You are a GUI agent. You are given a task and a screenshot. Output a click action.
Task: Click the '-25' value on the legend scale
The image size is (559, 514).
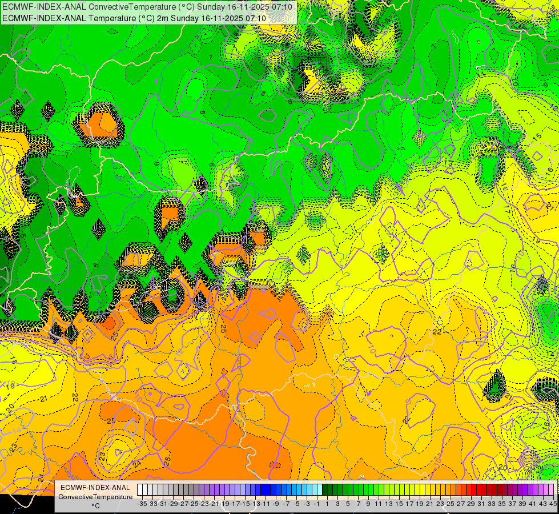point(194,504)
